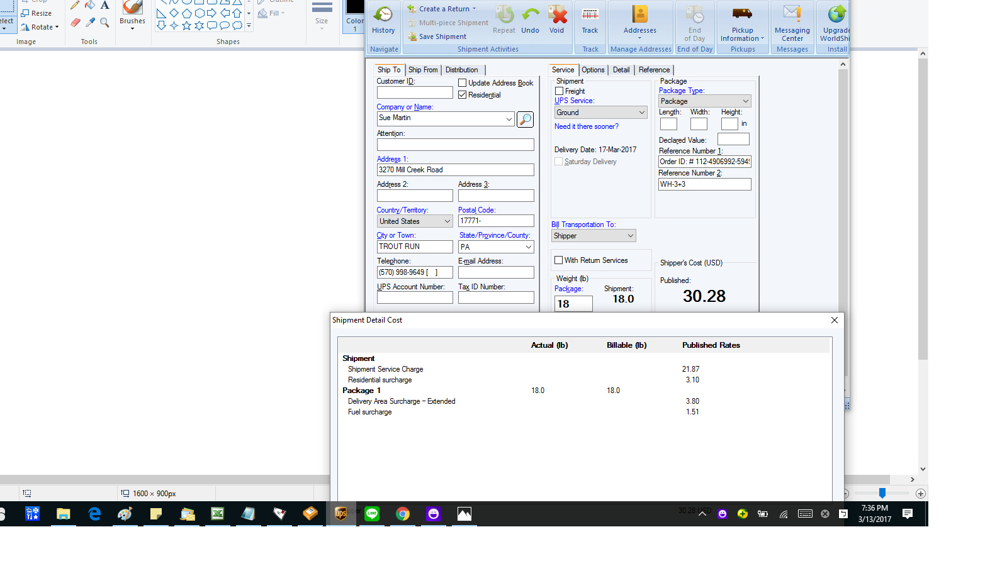Click the Undo green arrow icon
The image size is (1007, 566).
point(530,20)
